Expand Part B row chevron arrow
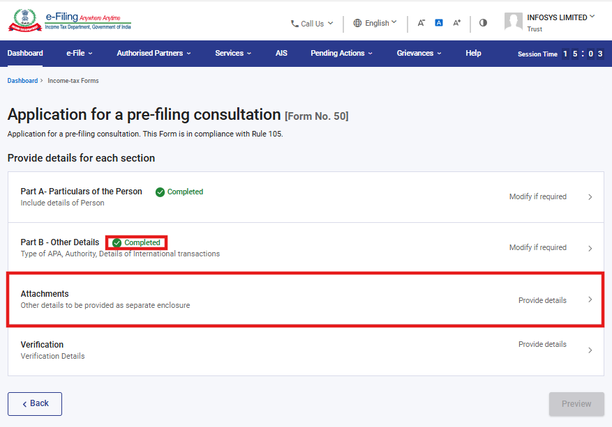Screen dimensions: 612x427 pos(590,248)
